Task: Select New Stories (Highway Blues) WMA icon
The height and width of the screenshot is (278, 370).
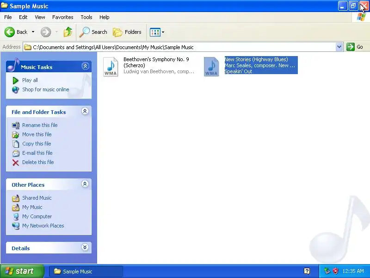Action: pos(211,67)
